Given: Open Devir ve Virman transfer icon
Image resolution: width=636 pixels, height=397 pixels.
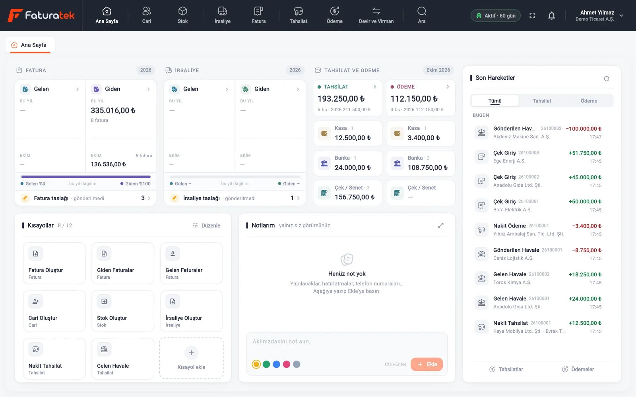Looking at the screenshot, I should 376,11.
